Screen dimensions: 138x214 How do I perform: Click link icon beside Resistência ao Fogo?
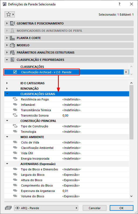pos(15,99)
